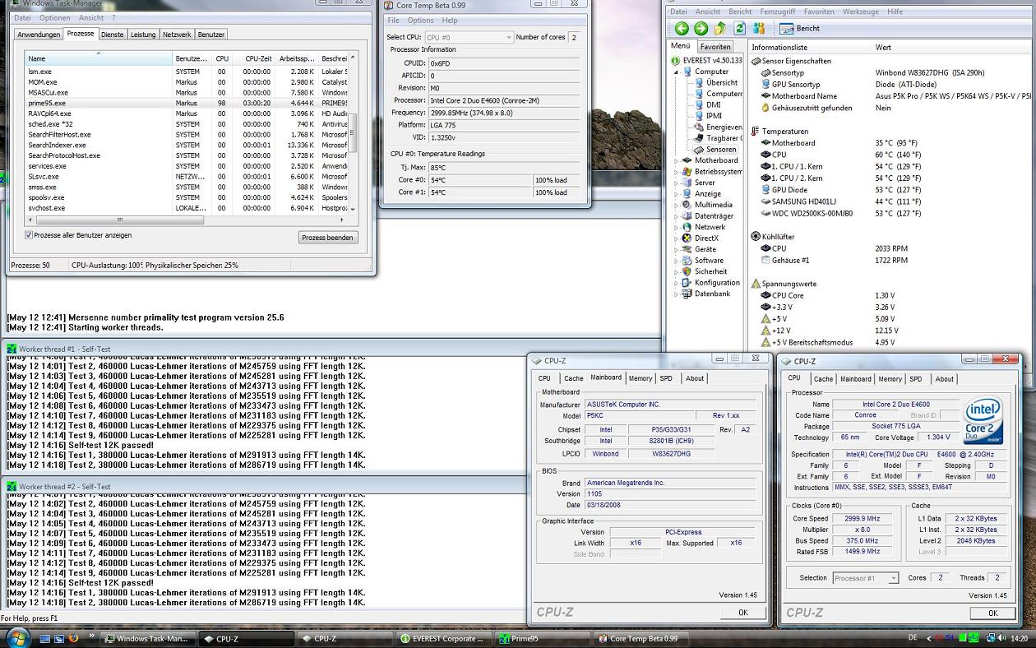Image resolution: width=1036 pixels, height=648 pixels.
Task: Open the Bericht report button in EVEREST
Action: coord(800,29)
